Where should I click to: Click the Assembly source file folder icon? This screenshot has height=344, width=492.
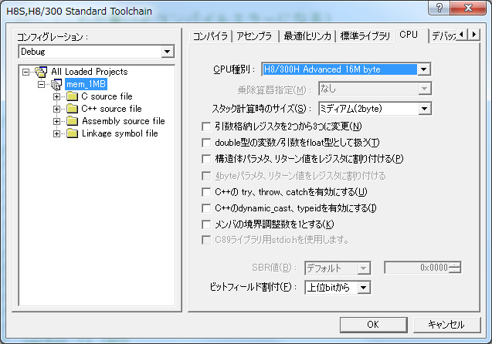pos(72,121)
